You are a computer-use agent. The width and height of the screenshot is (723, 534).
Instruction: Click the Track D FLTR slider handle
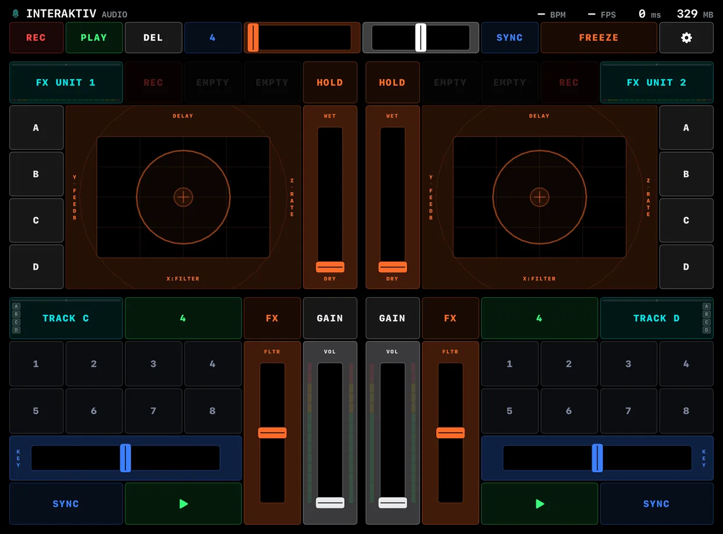pyautogui.click(x=450, y=433)
